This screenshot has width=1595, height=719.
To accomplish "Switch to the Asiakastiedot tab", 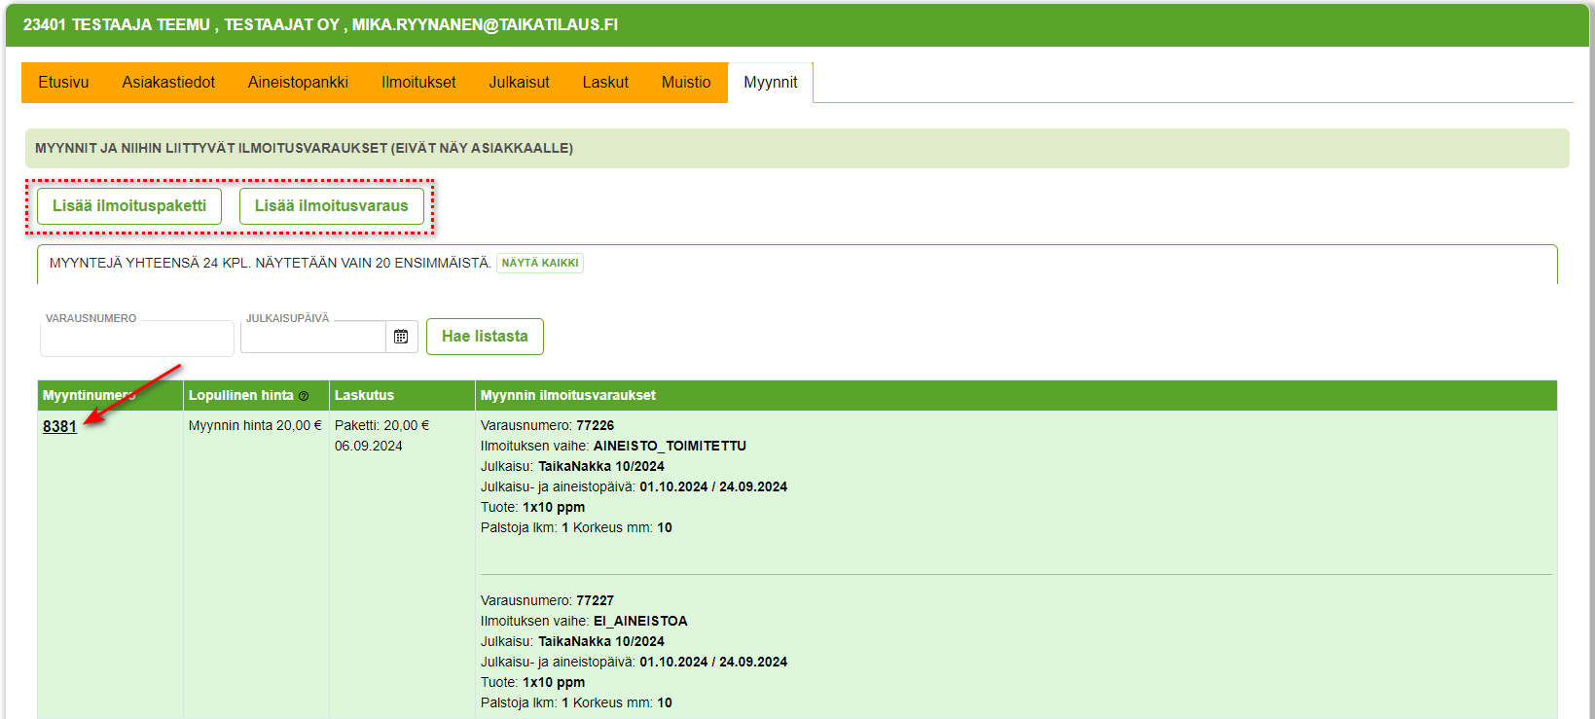I will (168, 83).
